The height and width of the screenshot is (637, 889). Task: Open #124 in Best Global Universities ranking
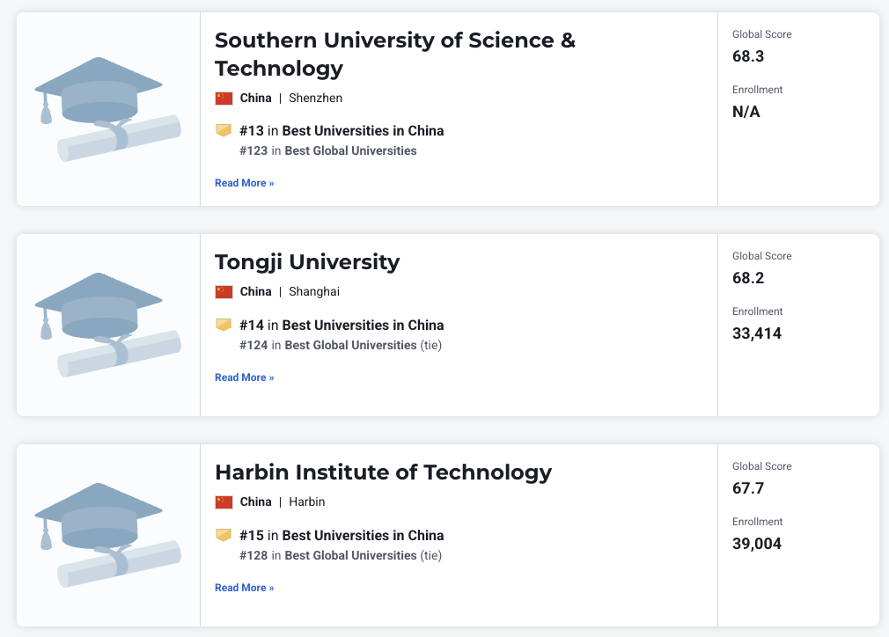tap(349, 346)
